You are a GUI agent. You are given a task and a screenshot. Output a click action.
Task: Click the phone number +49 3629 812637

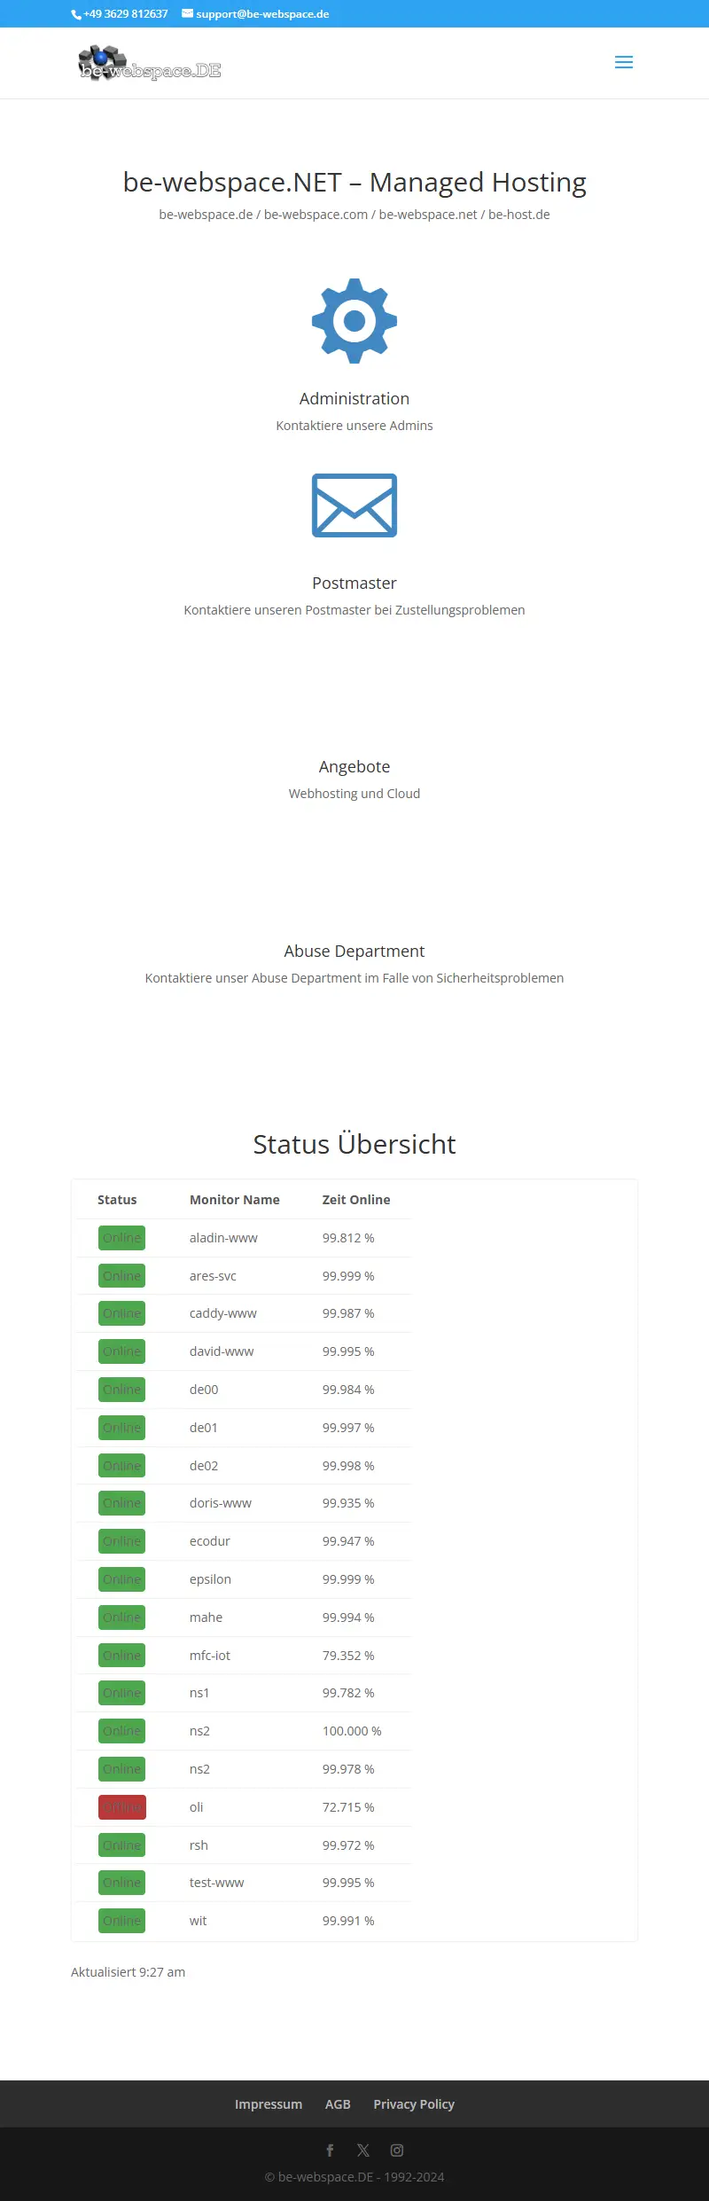point(126,14)
